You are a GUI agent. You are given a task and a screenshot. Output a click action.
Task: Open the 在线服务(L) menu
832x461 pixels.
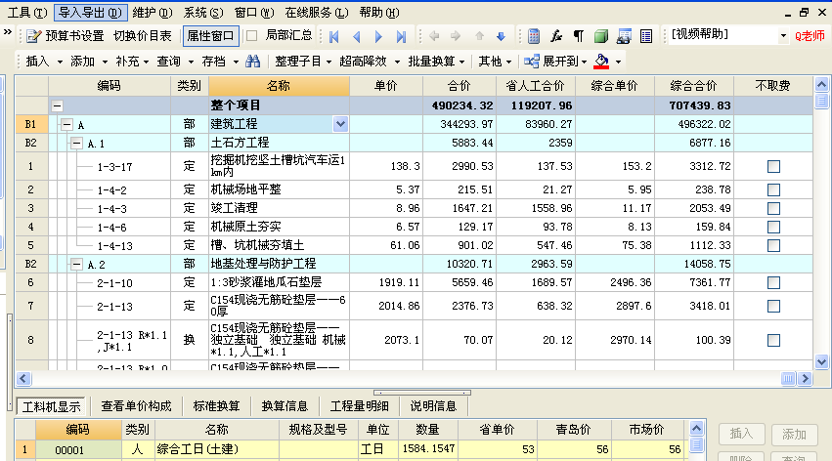(x=317, y=12)
